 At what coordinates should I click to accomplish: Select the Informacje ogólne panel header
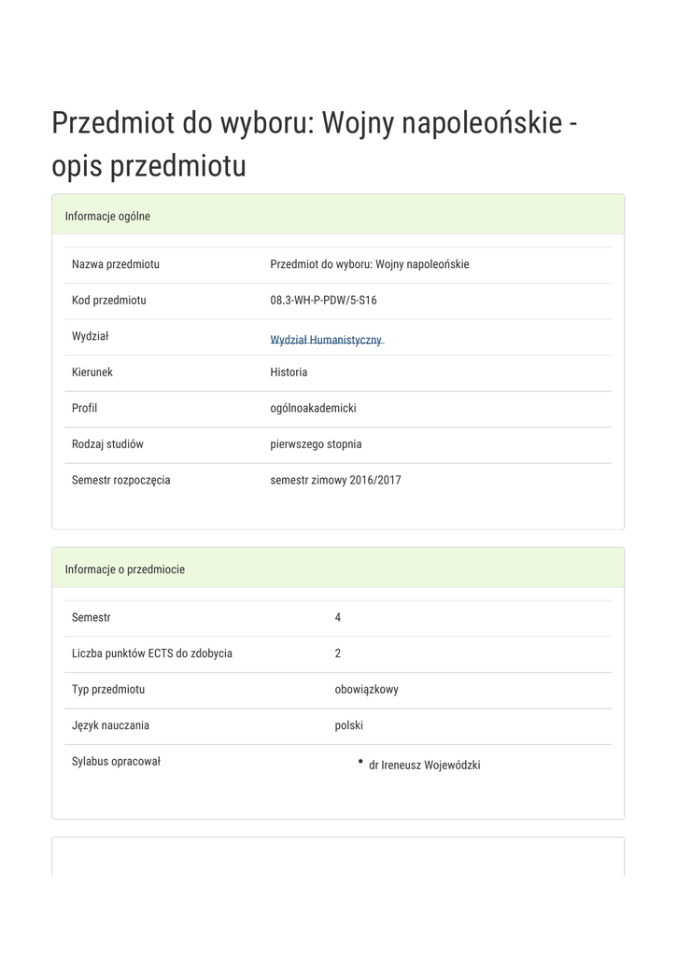coord(107,217)
